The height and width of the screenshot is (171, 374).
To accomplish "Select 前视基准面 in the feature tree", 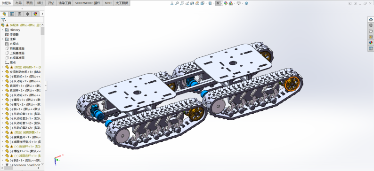I will (x=17, y=48).
